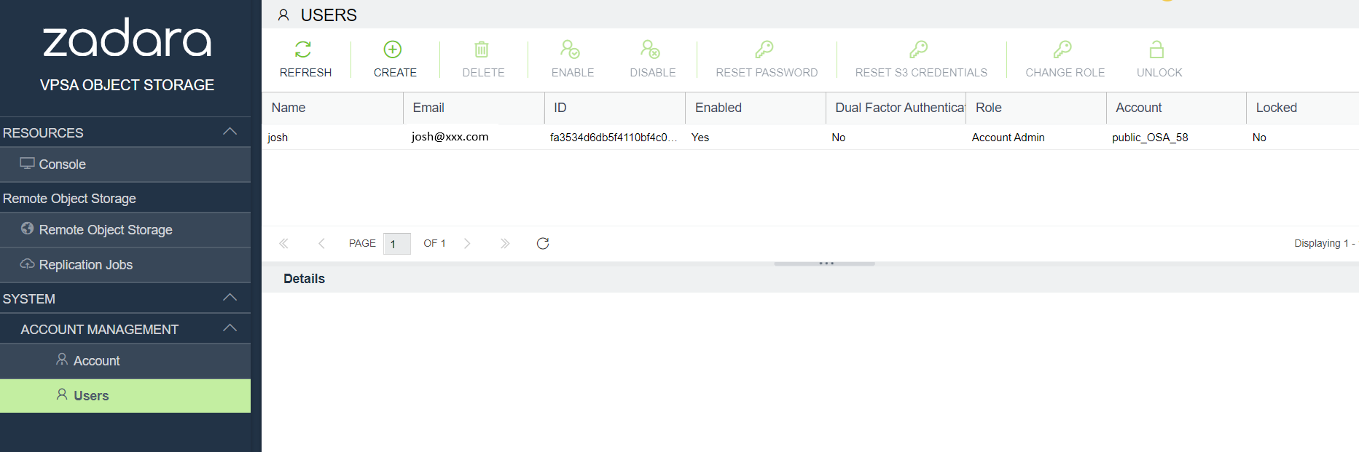Open Replication Jobs in sidebar
This screenshot has height=452, width=1359.
[125, 265]
